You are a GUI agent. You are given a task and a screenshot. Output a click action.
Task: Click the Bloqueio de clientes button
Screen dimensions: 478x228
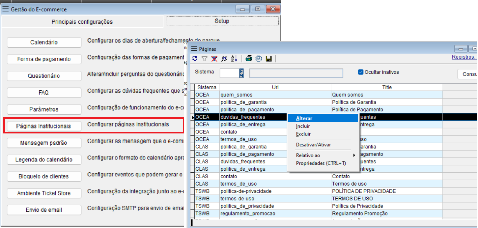point(44,176)
